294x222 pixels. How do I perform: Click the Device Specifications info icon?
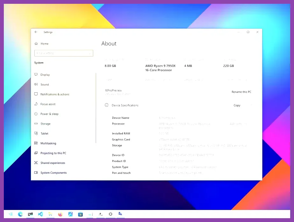pyautogui.click(x=107, y=105)
